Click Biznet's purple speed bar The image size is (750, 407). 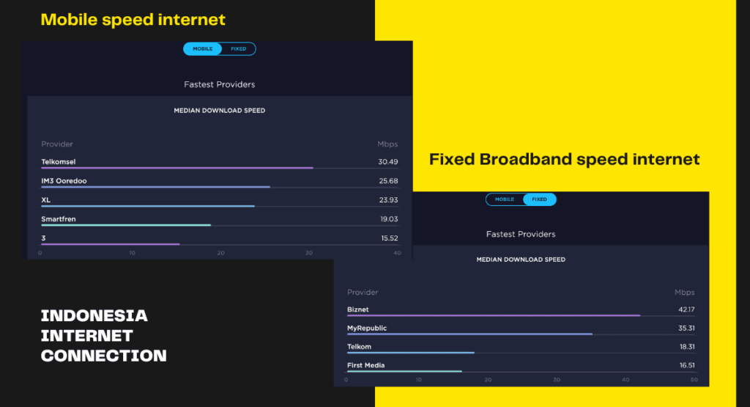point(494,315)
